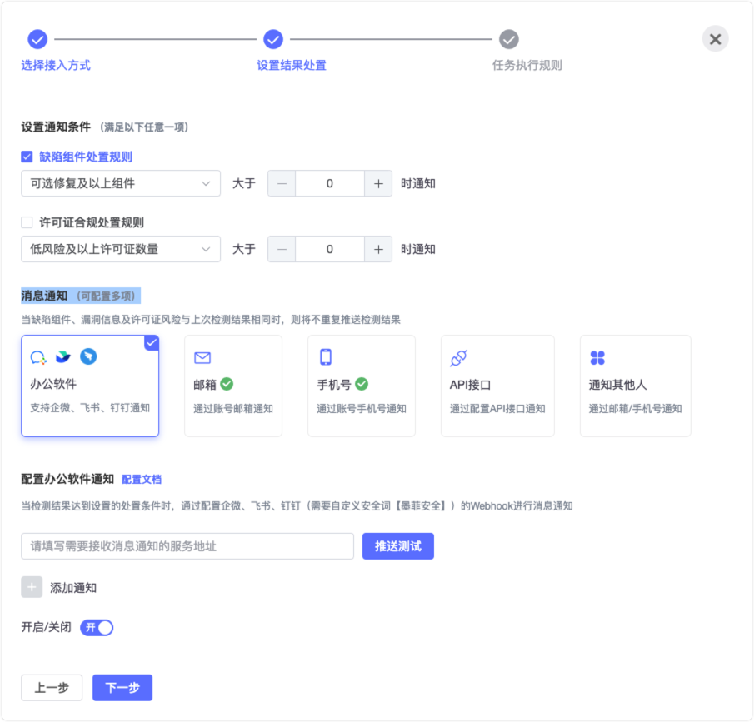This screenshot has width=754, height=722.
Task: Open the 配置文档 link
Action: pyautogui.click(x=142, y=480)
